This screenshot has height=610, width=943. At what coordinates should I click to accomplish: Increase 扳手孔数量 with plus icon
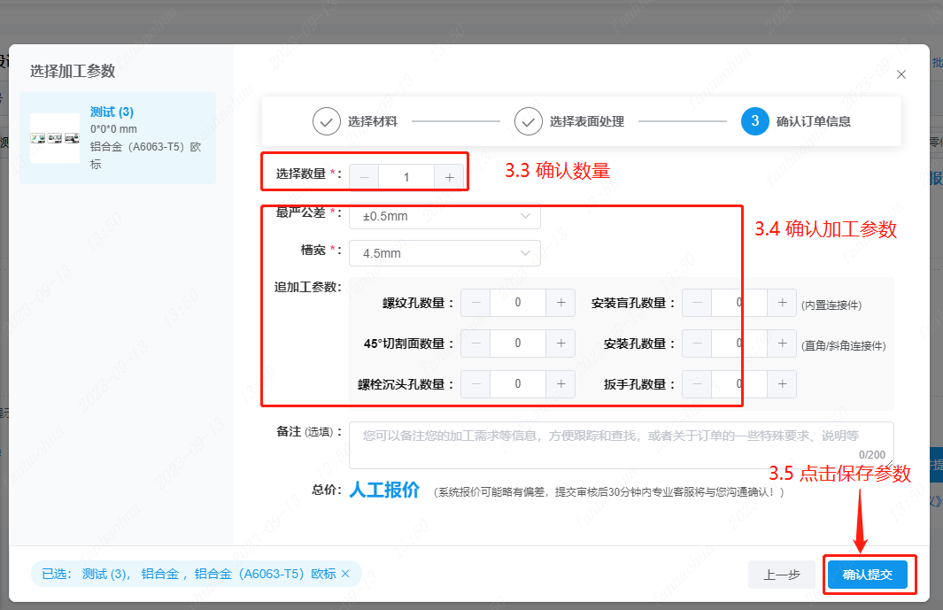coord(782,384)
